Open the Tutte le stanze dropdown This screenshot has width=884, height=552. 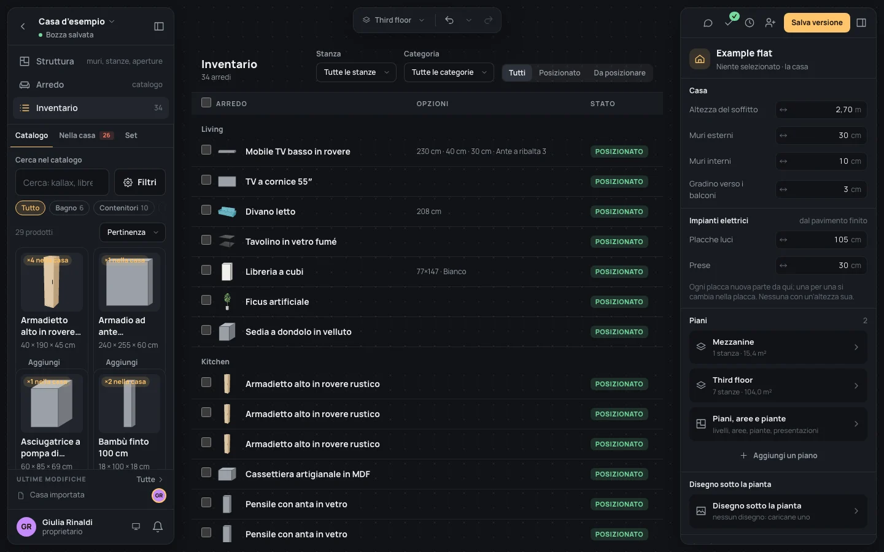(356, 72)
